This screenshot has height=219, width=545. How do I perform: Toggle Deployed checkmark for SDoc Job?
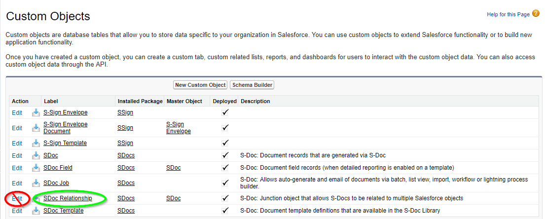[225, 182]
